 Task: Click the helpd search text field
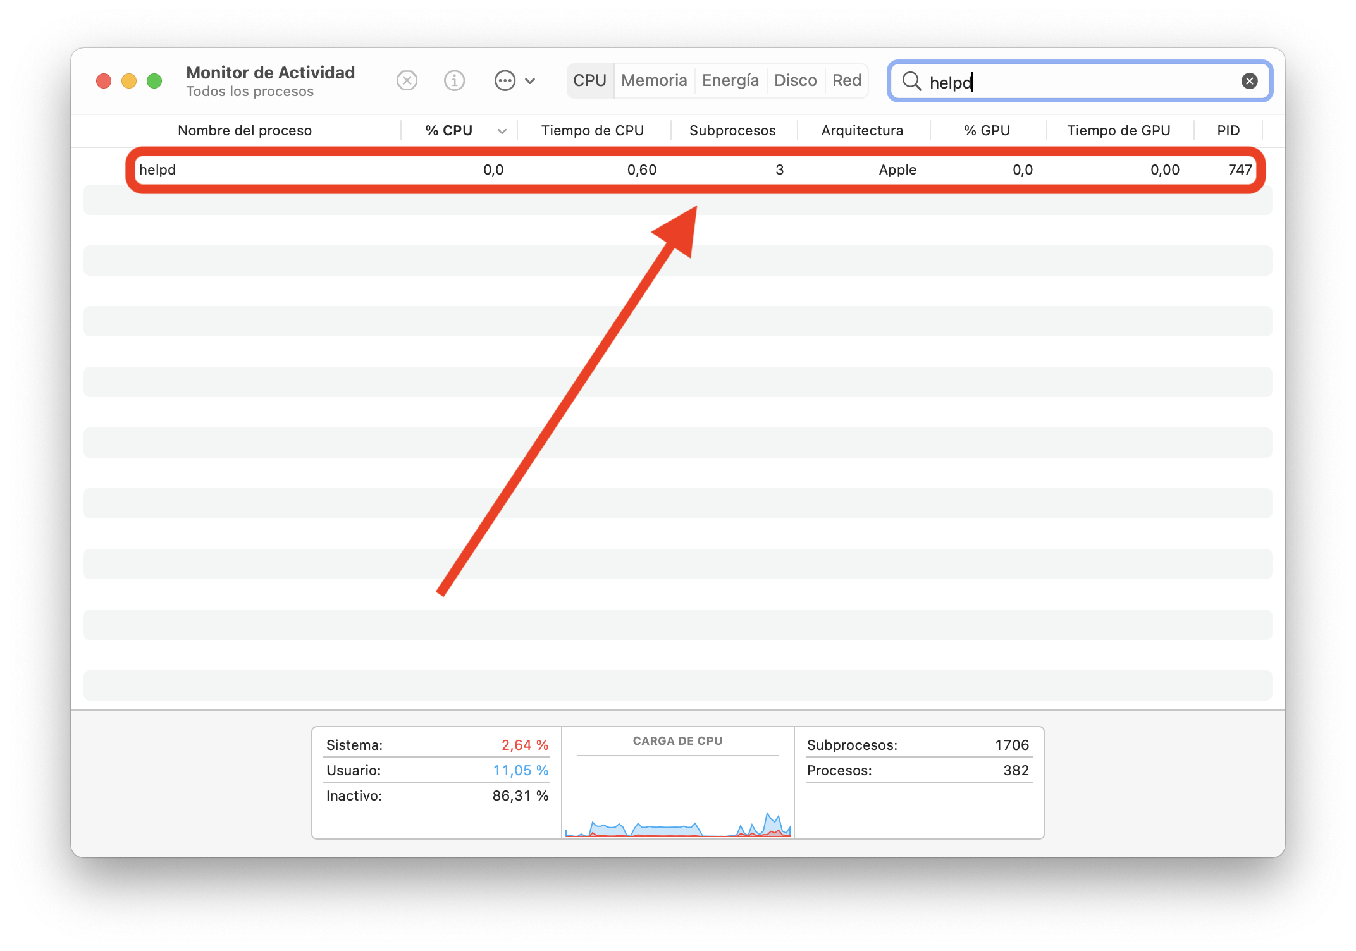(1075, 82)
